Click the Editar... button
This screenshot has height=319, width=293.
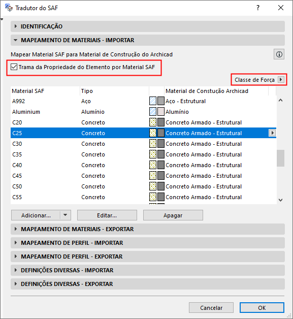(107, 215)
